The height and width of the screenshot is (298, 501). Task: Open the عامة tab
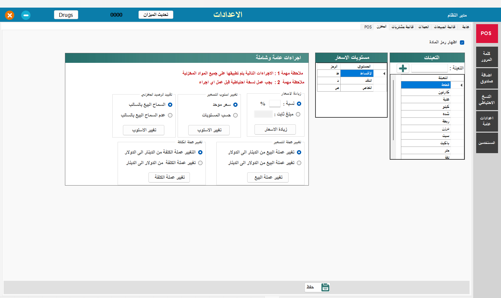tap(466, 27)
